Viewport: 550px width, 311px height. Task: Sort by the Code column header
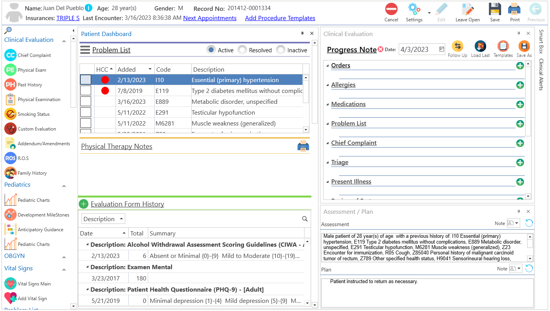173,69
